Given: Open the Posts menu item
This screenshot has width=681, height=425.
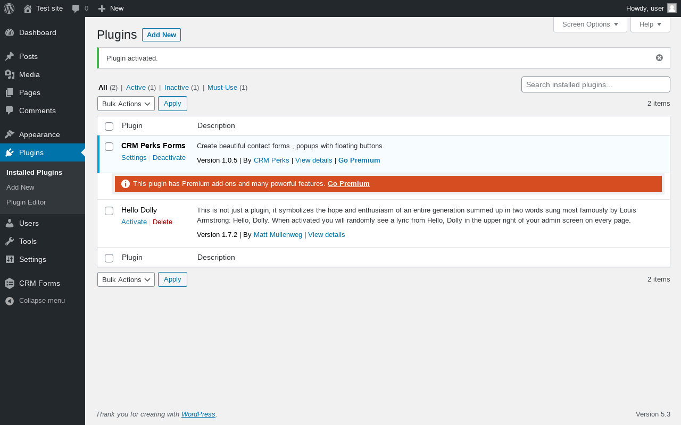Looking at the screenshot, I should pyautogui.click(x=43, y=56).
